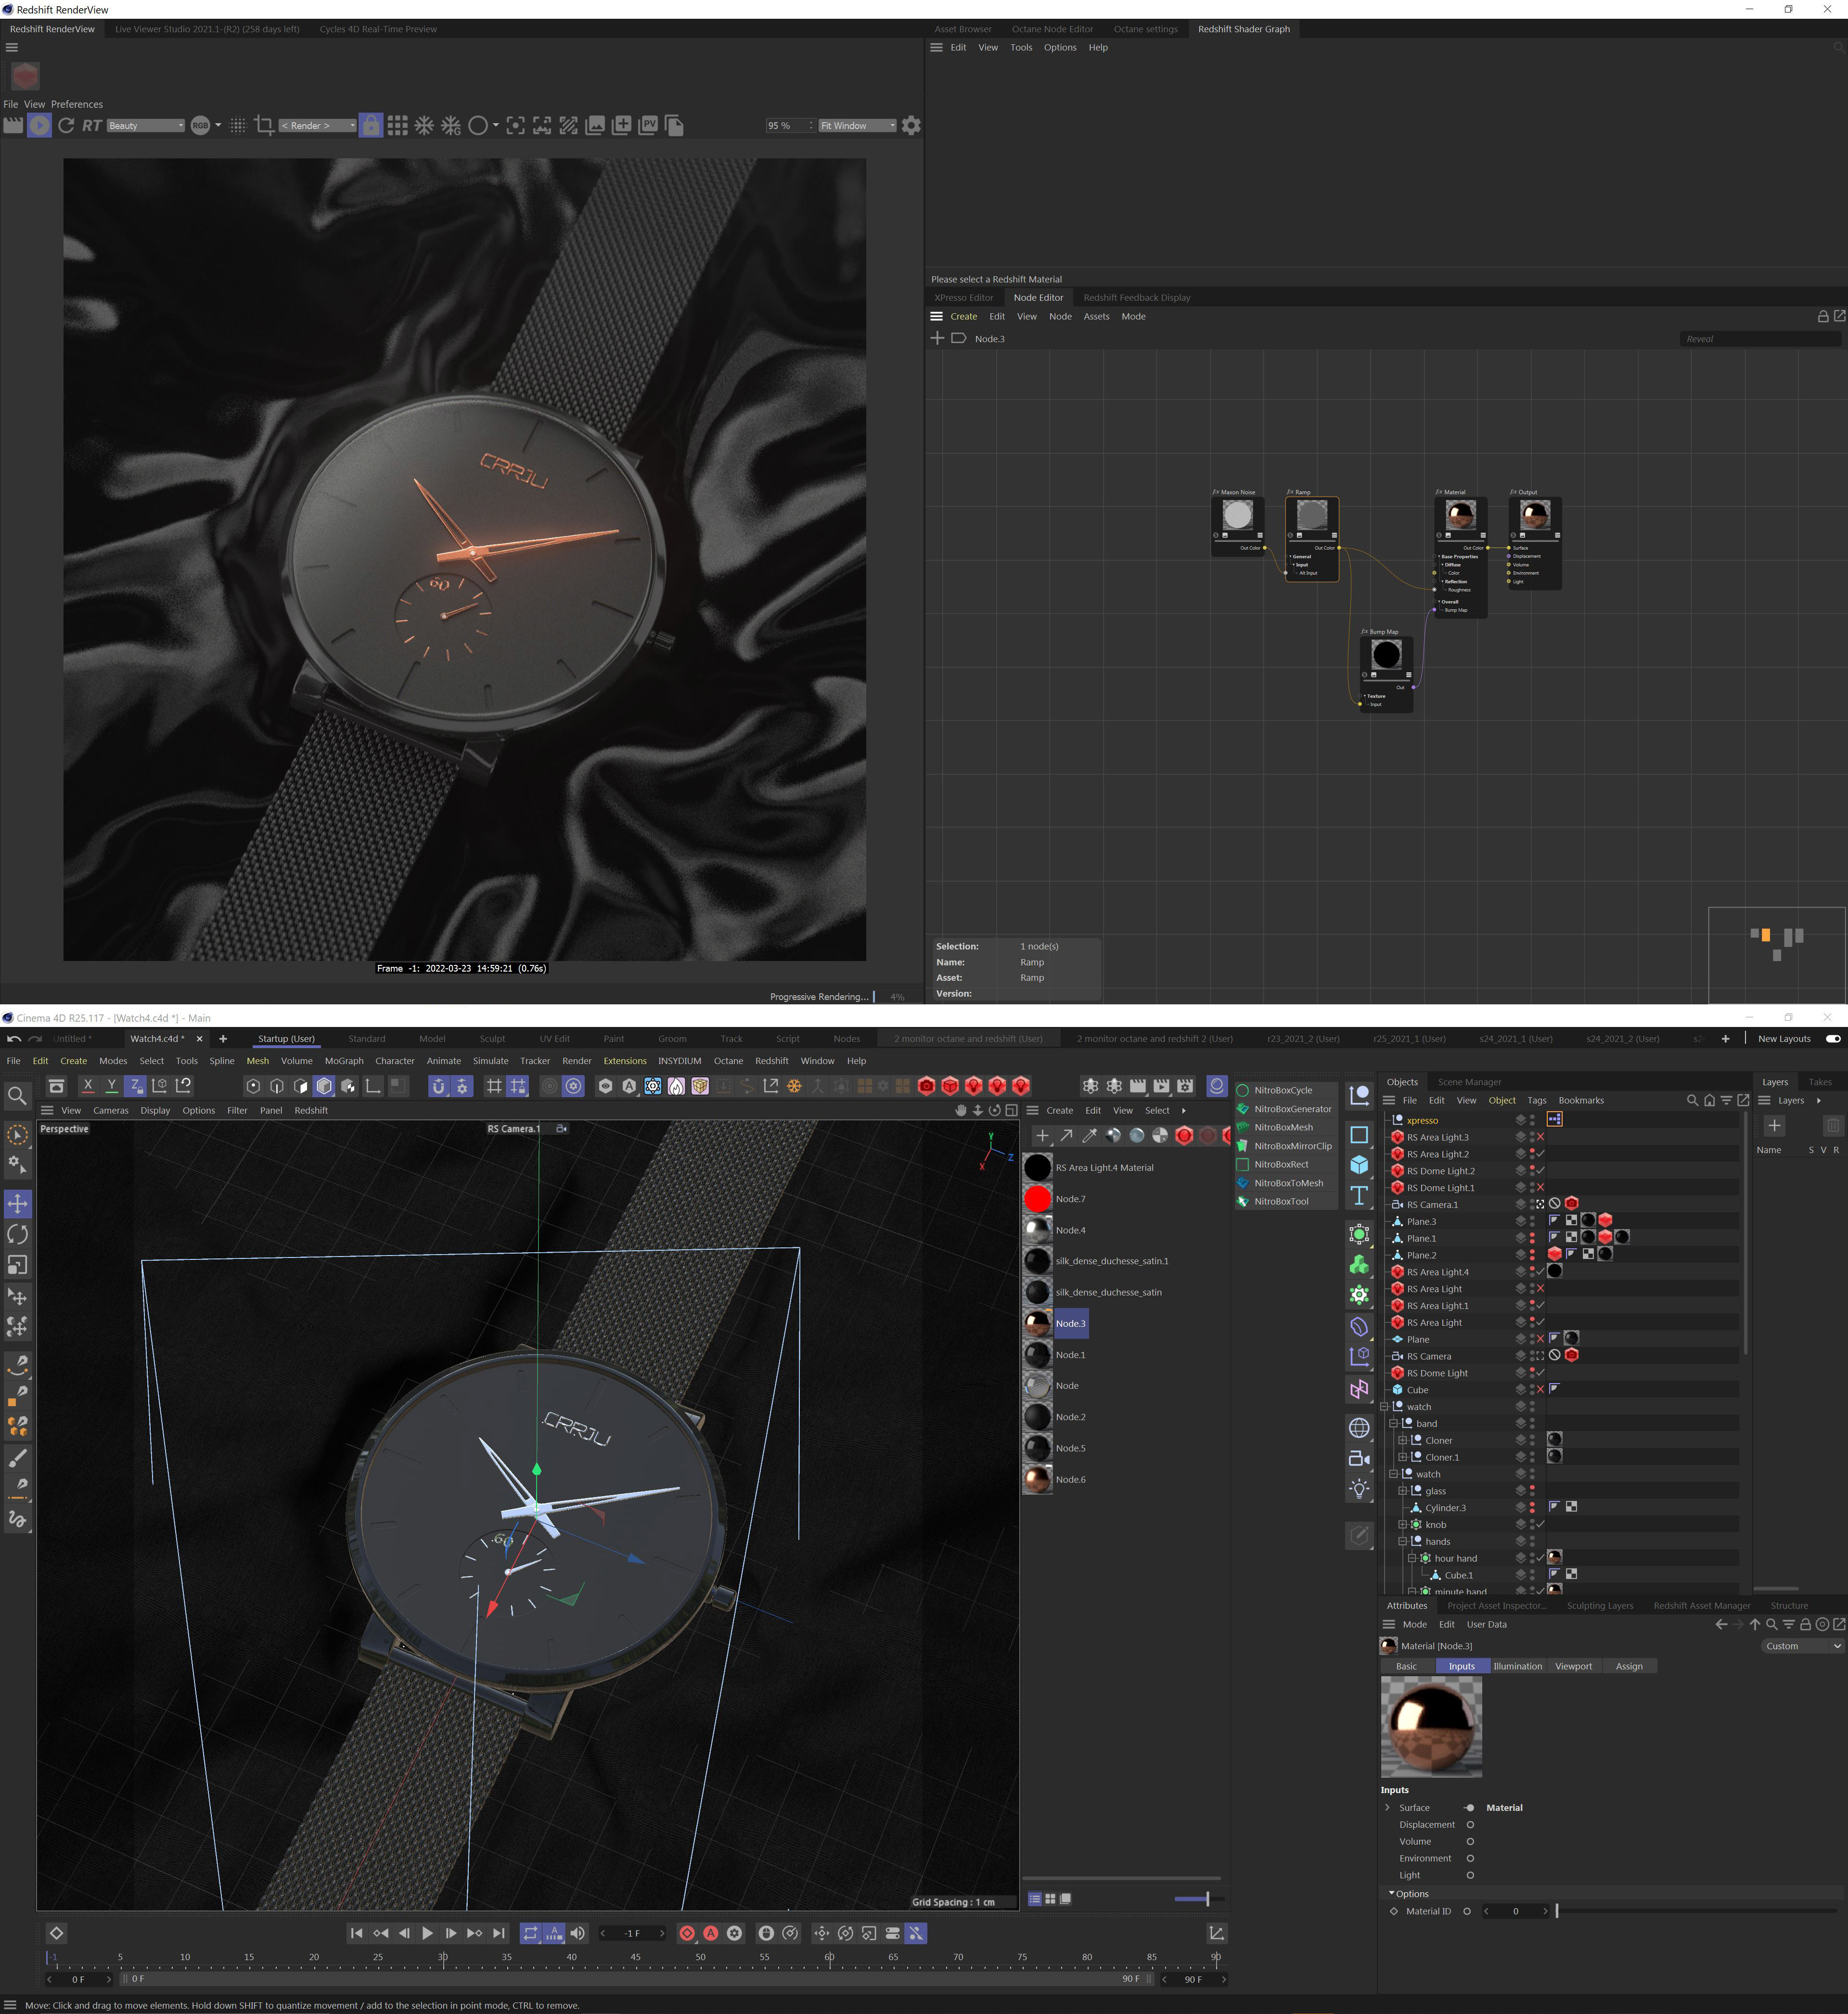The image size is (1848, 2014).
Task: Click the Z axis lock icon
Action: pyautogui.click(x=135, y=1085)
